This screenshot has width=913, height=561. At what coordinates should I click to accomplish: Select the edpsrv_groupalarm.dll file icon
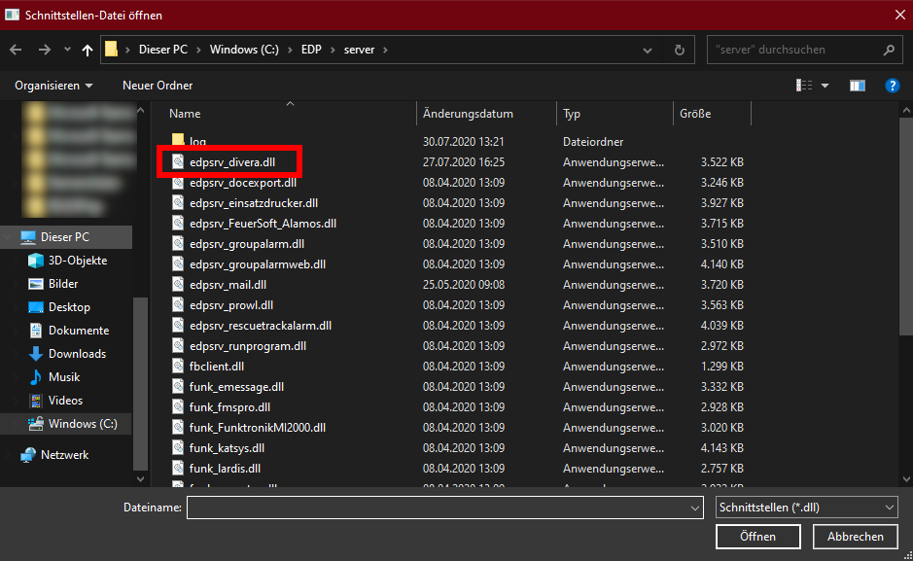click(x=178, y=243)
